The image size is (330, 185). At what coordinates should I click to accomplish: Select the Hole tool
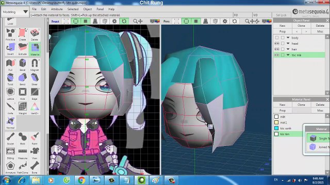click(22, 94)
